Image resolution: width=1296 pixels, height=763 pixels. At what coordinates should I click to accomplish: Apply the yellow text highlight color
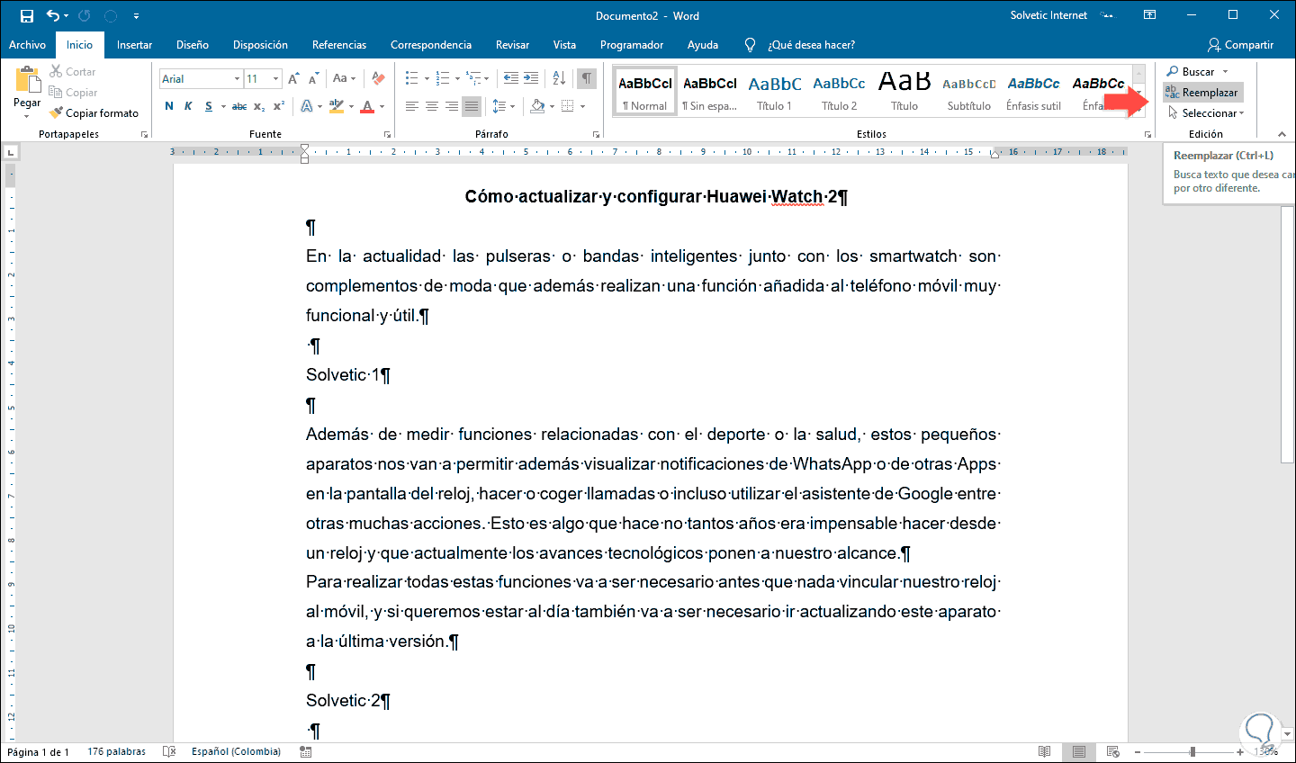[336, 106]
